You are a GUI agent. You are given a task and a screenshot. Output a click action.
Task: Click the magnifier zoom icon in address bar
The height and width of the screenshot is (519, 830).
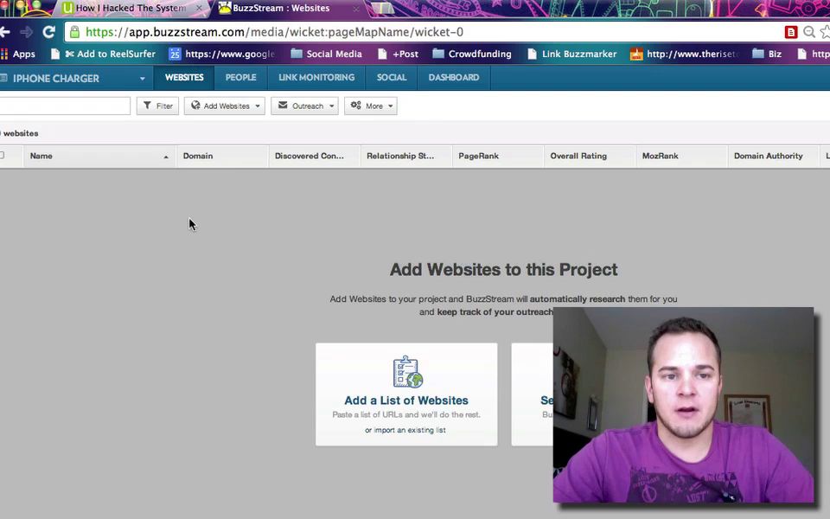click(x=809, y=32)
